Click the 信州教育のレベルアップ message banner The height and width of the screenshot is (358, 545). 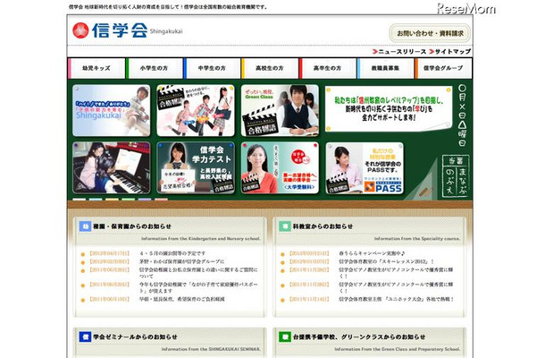pyautogui.click(x=389, y=108)
